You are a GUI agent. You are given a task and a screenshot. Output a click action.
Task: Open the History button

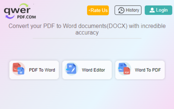[x=128, y=10]
